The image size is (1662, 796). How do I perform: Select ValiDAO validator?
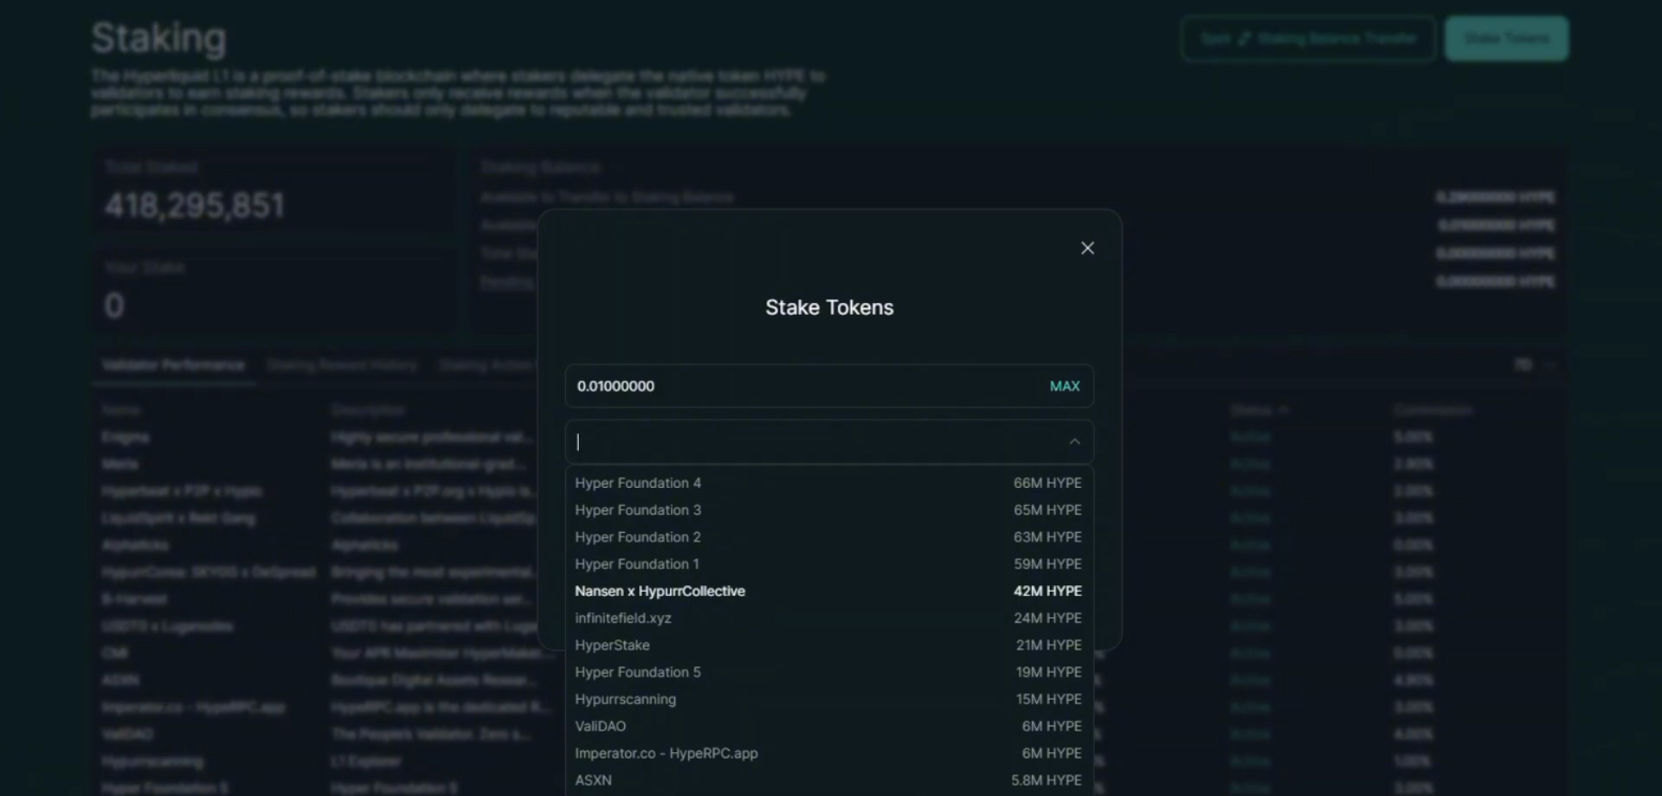[601, 726]
